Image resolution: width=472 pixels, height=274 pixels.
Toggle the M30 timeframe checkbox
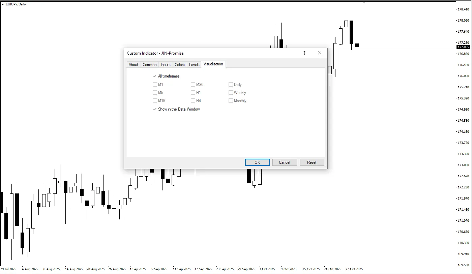pyautogui.click(x=193, y=85)
